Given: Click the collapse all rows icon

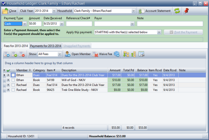Looking at the screenshot, I should [134, 54].
